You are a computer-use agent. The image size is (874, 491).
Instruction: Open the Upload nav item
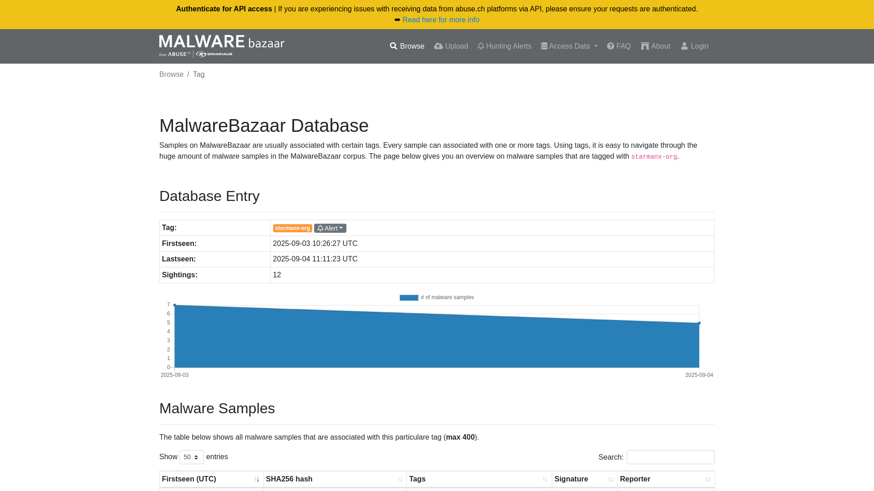451,46
